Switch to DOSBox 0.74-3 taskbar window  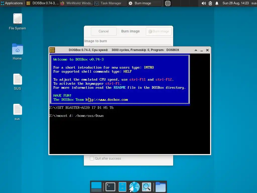(x=43, y=3)
